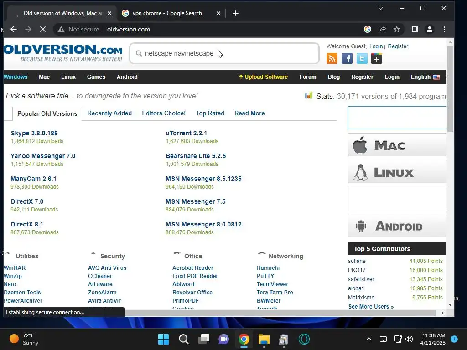The width and height of the screenshot is (467, 350).
Task: Open the Windows menu item
Action: (x=16, y=77)
